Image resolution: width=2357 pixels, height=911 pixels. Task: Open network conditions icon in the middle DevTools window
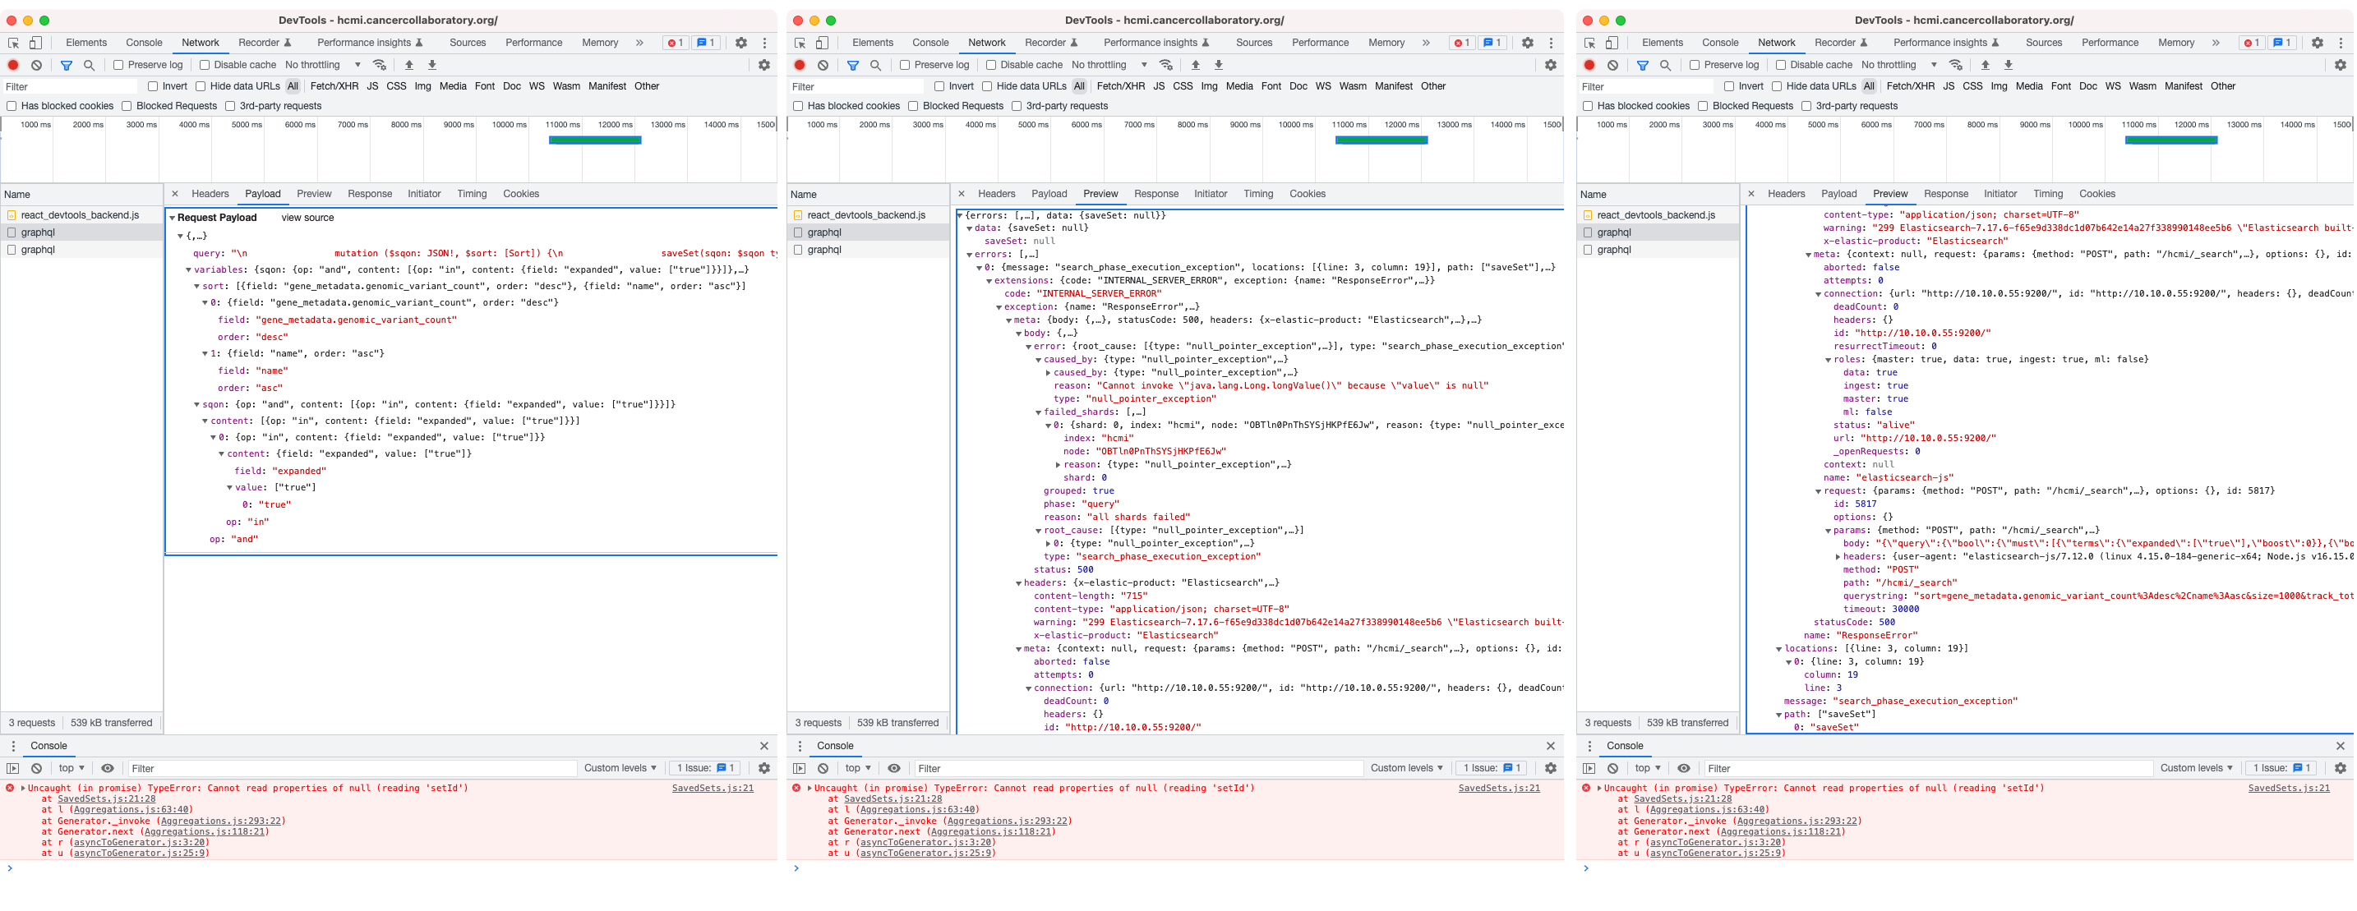point(1165,65)
